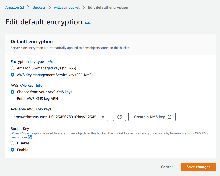The width and height of the screenshot is (220, 176).
Task: Cancel editing default encryption
Action: point(167,167)
